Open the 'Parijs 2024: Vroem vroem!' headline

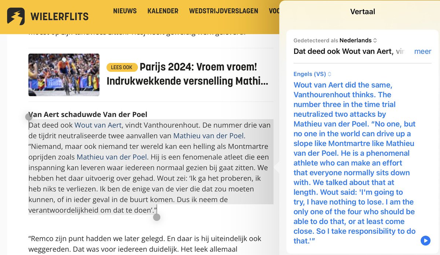187,74
